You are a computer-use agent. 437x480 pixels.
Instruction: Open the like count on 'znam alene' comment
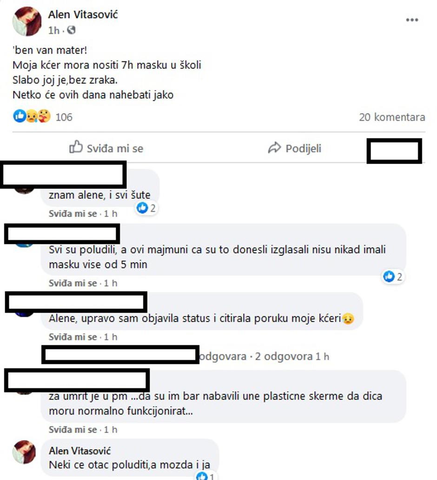click(146, 208)
